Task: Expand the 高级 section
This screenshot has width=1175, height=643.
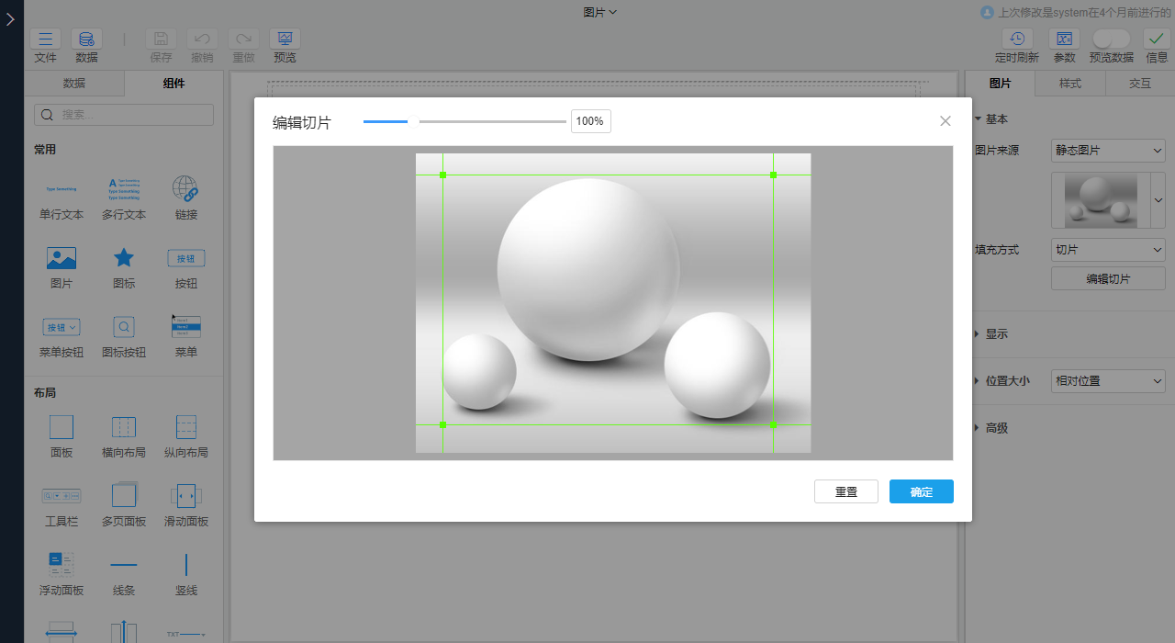Action: click(x=996, y=428)
